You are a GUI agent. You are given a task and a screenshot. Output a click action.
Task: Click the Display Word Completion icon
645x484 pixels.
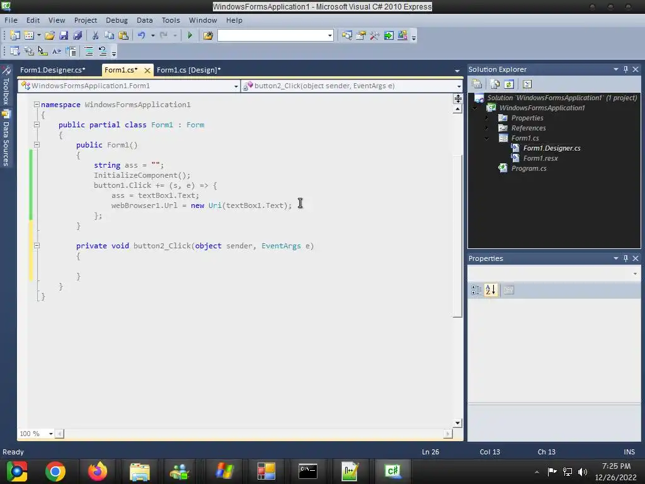pos(57,51)
